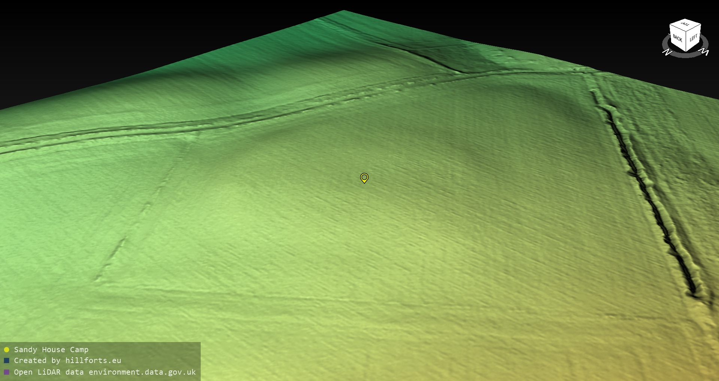Switch to top view via cube's TOP face
The height and width of the screenshot is (381, 719).
(x=685, y=24)
